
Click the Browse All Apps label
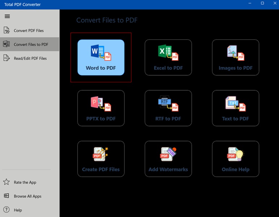(28, 196)
